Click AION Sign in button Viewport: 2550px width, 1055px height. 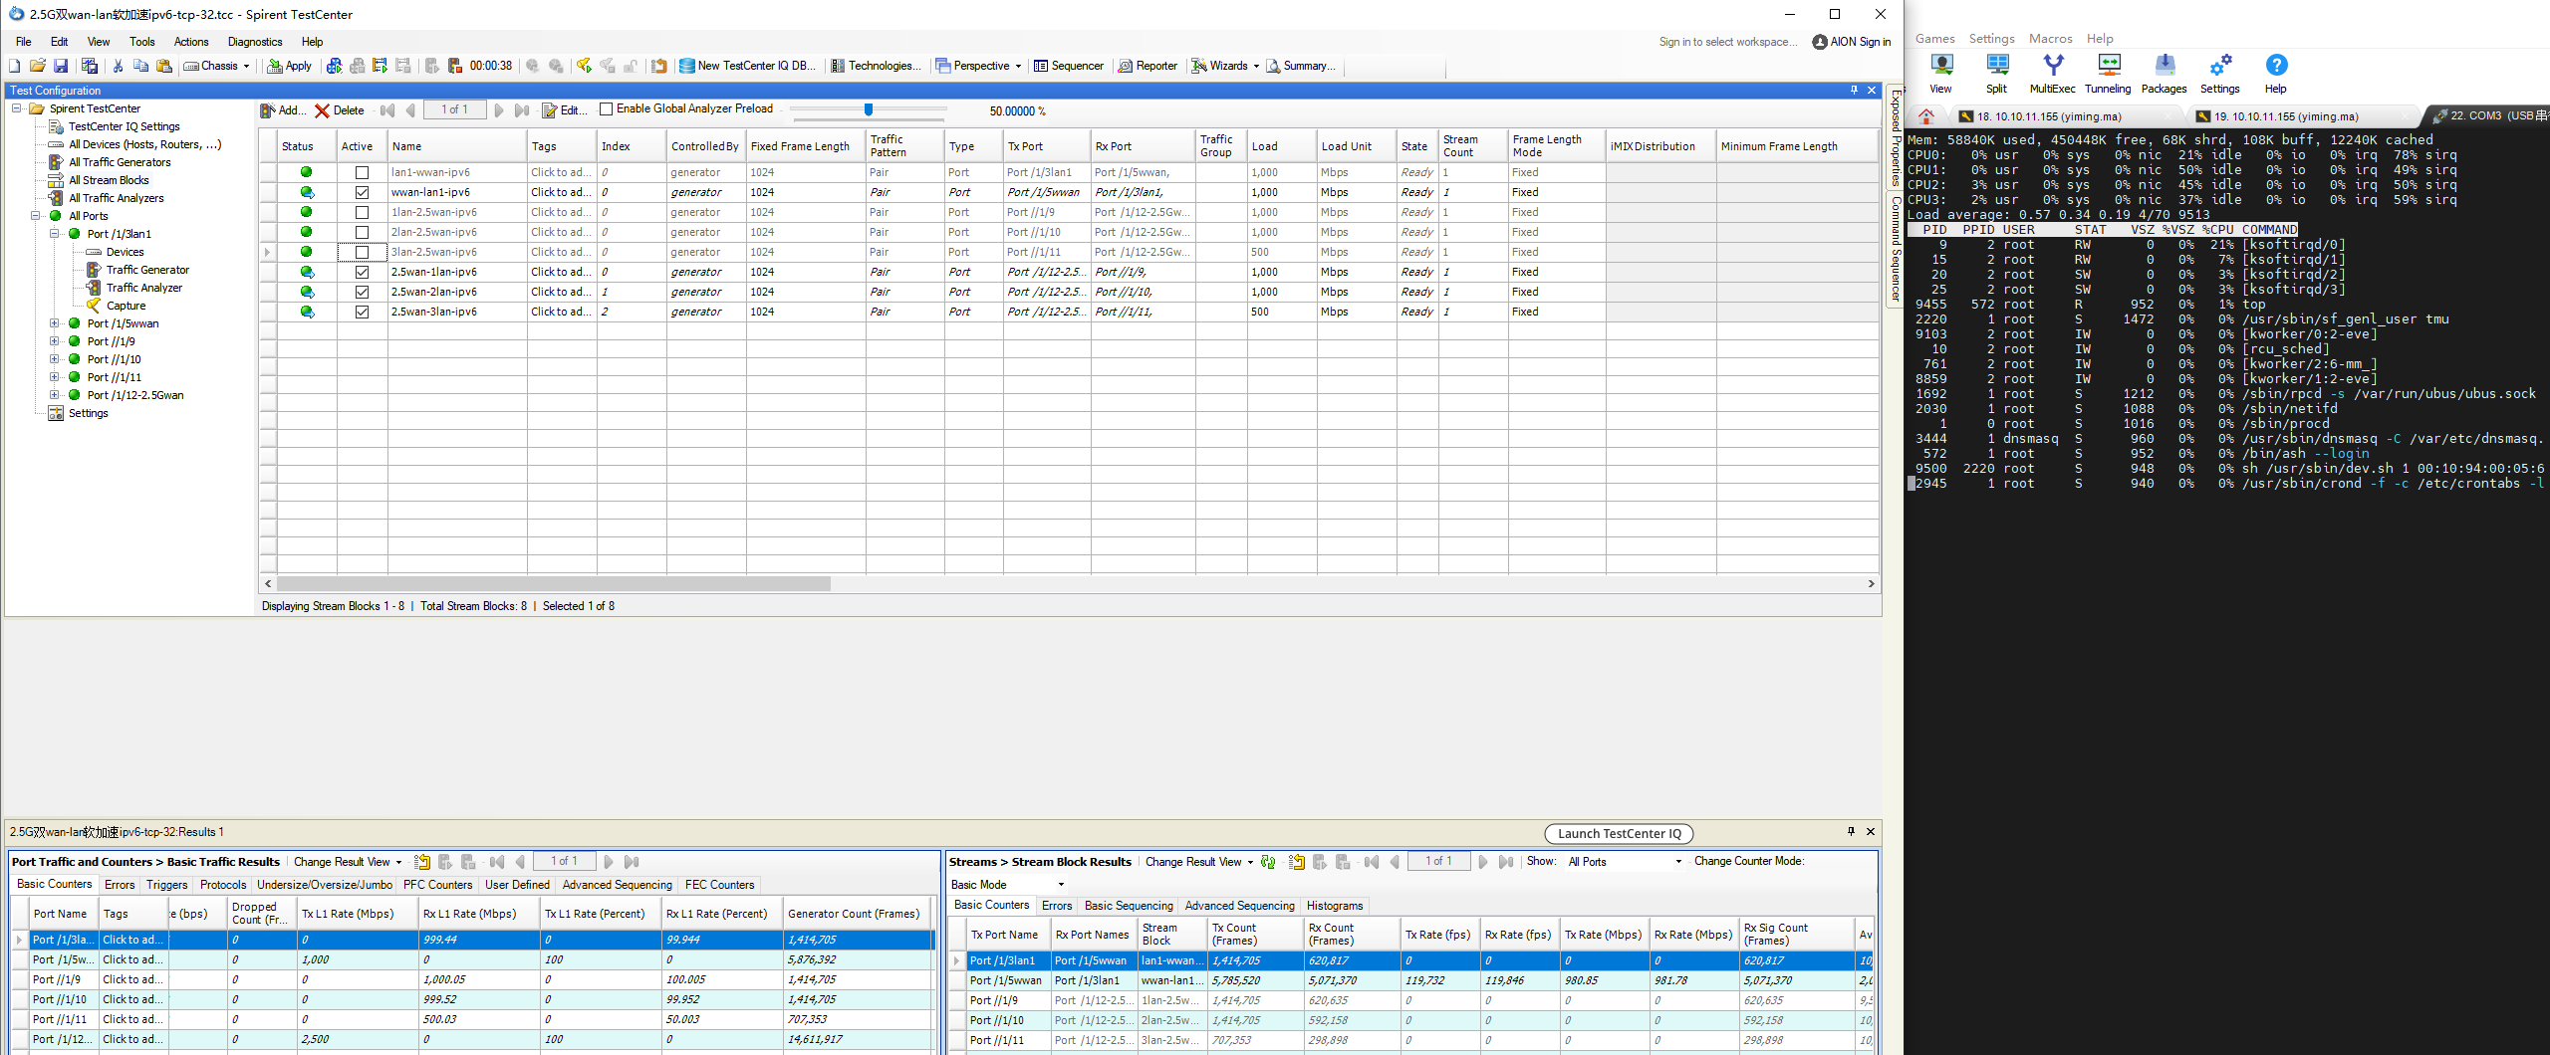(x=1852, y=42)
